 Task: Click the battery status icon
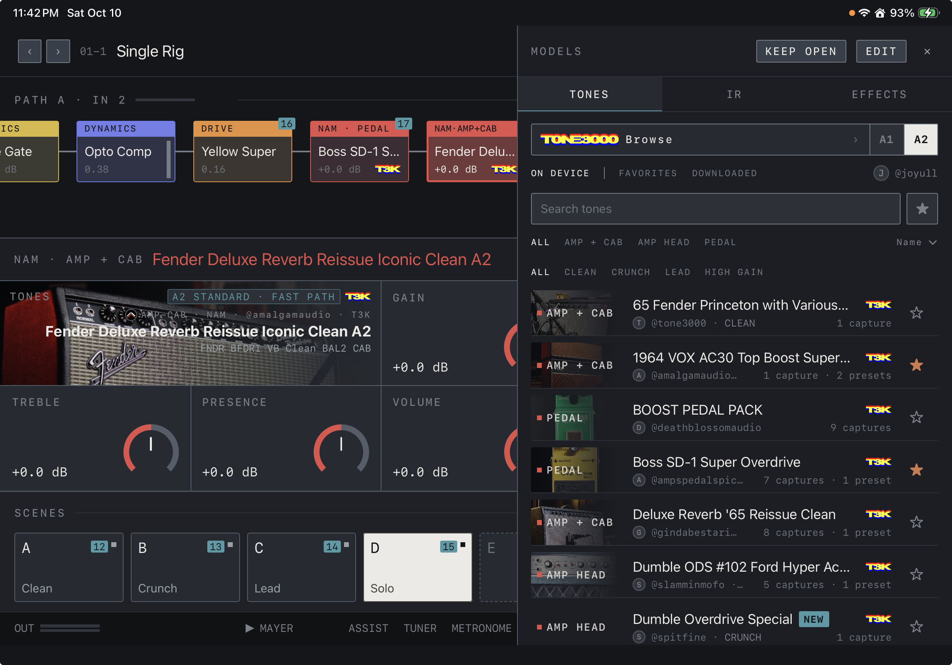tap(928, 13)
